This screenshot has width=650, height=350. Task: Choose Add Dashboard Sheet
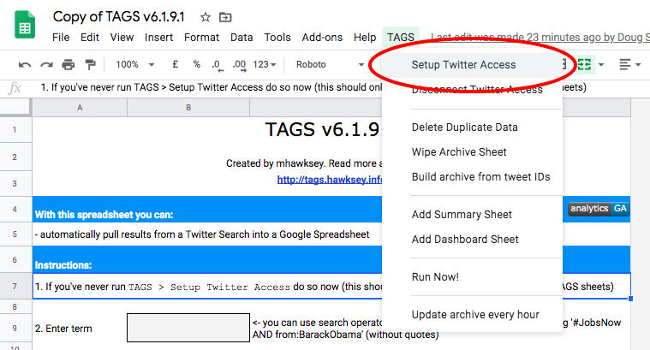point(472,240)
